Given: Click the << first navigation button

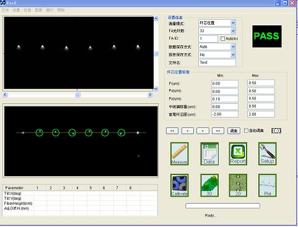Looking at the screenshot, I should click(x=172, y=131).
